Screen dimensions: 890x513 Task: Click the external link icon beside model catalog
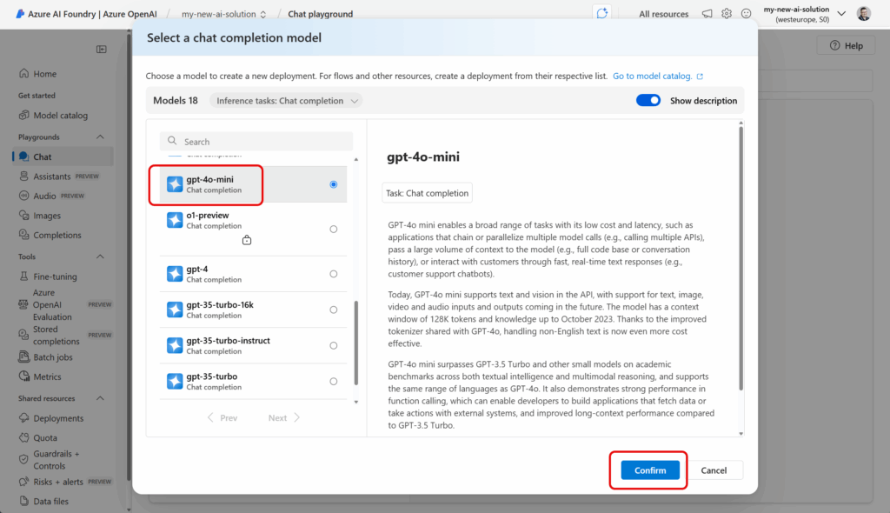tap(700, 77)
